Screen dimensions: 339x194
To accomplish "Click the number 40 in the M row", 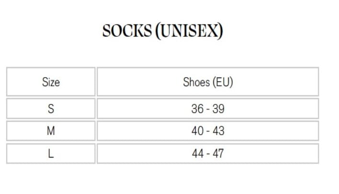I will coord(197,131).
